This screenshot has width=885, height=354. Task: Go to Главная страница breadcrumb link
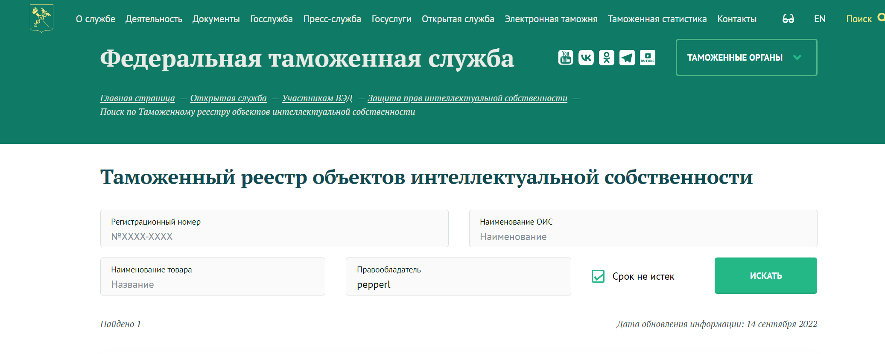137,98
